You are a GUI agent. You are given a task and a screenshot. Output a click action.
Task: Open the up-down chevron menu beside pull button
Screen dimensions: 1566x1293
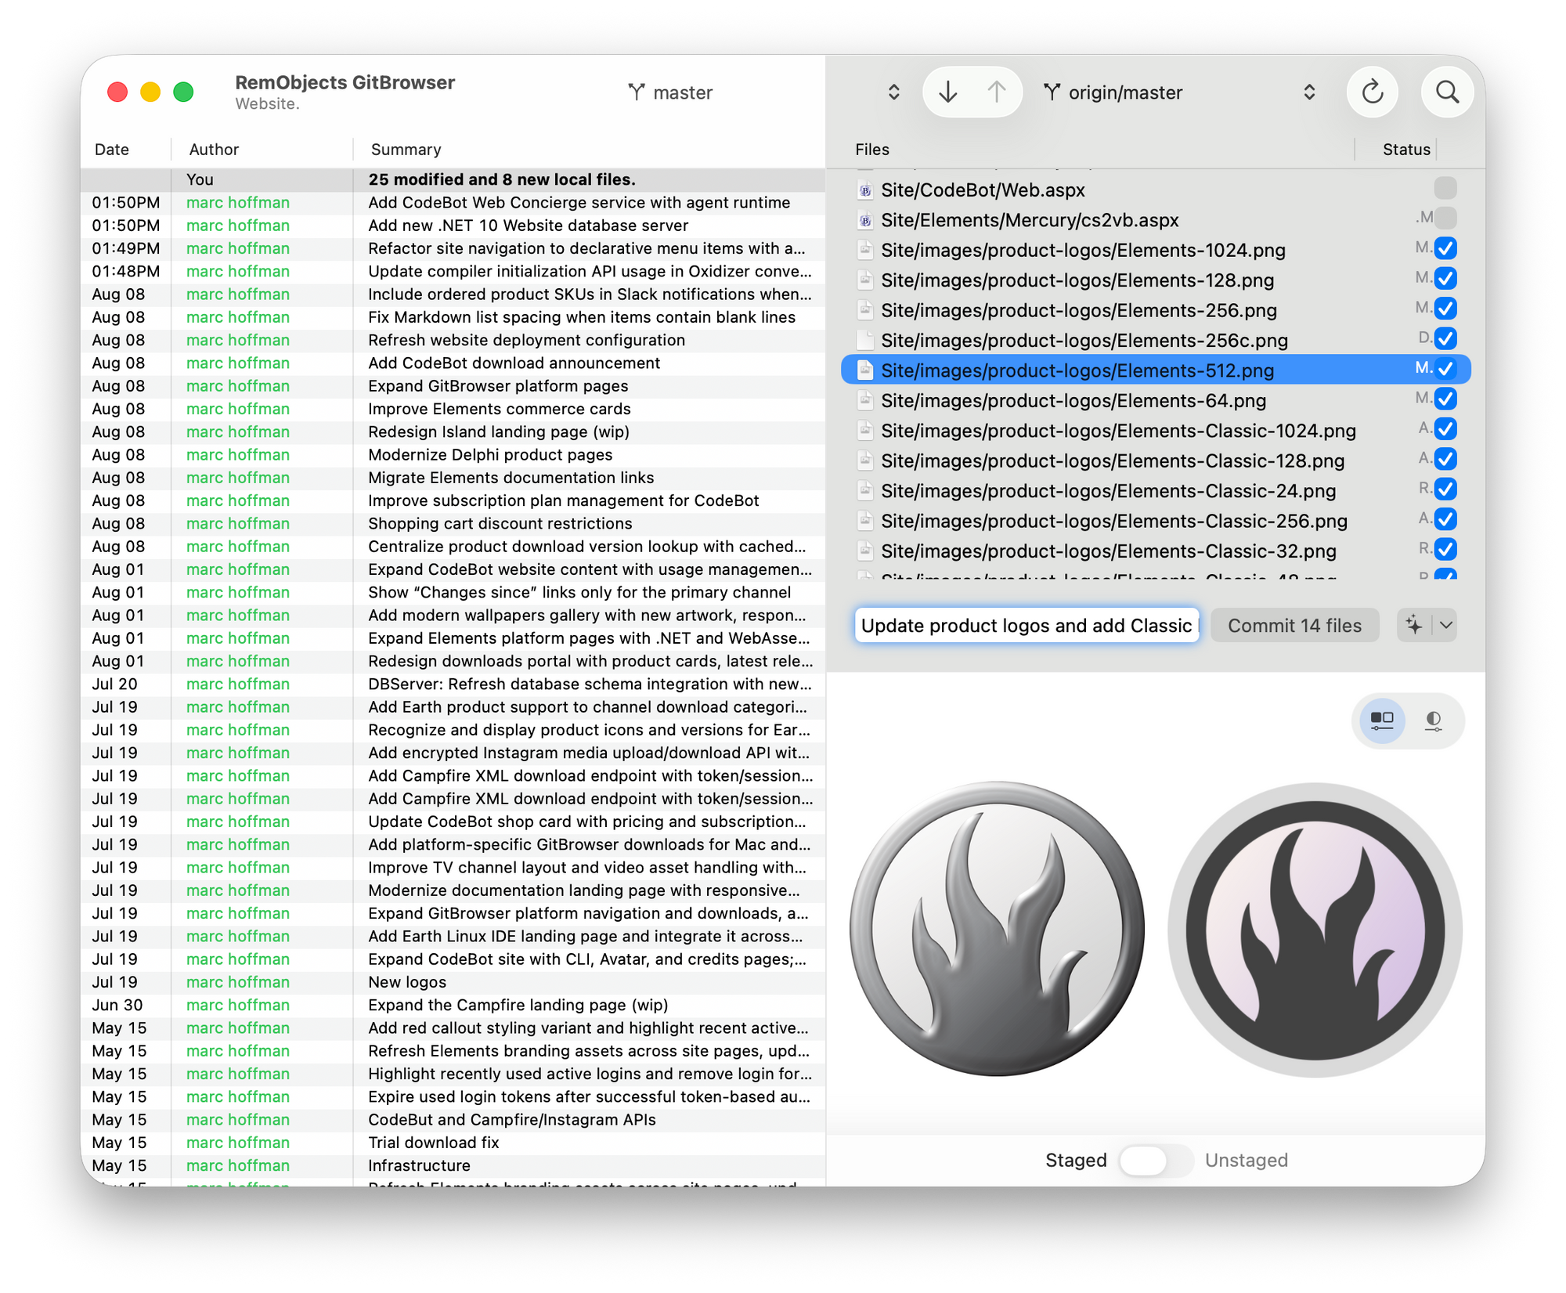pyautogui.click(x=893, y=92)
